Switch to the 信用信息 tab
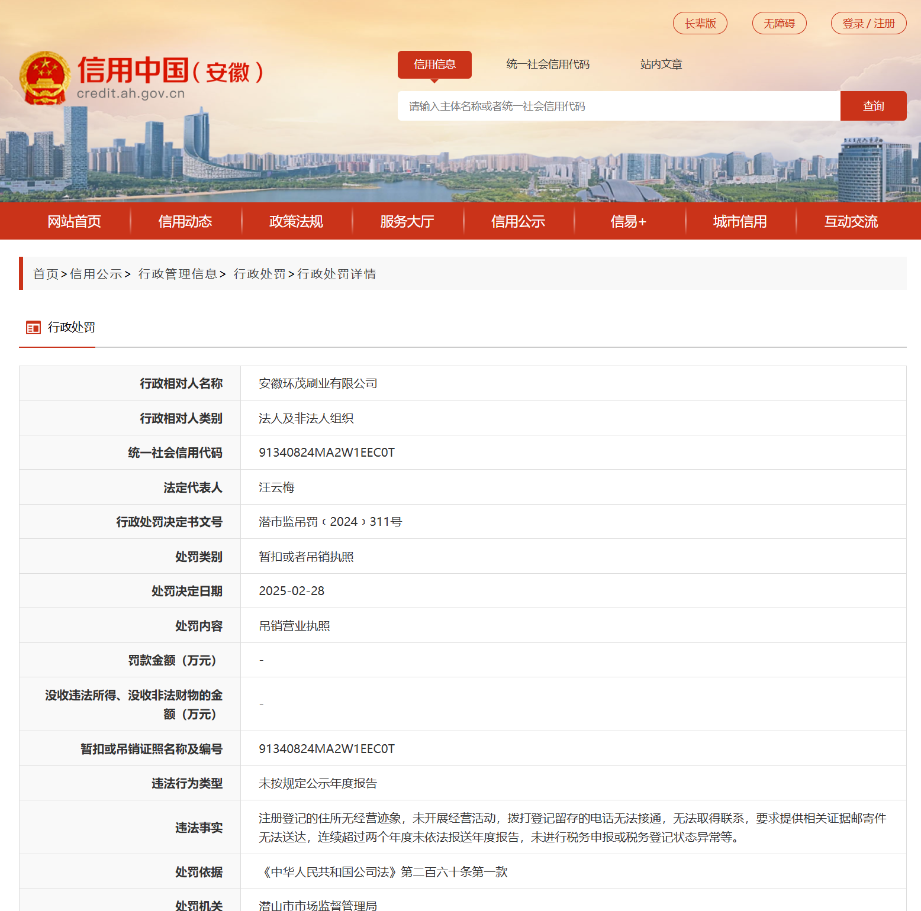 pos(434,64)
